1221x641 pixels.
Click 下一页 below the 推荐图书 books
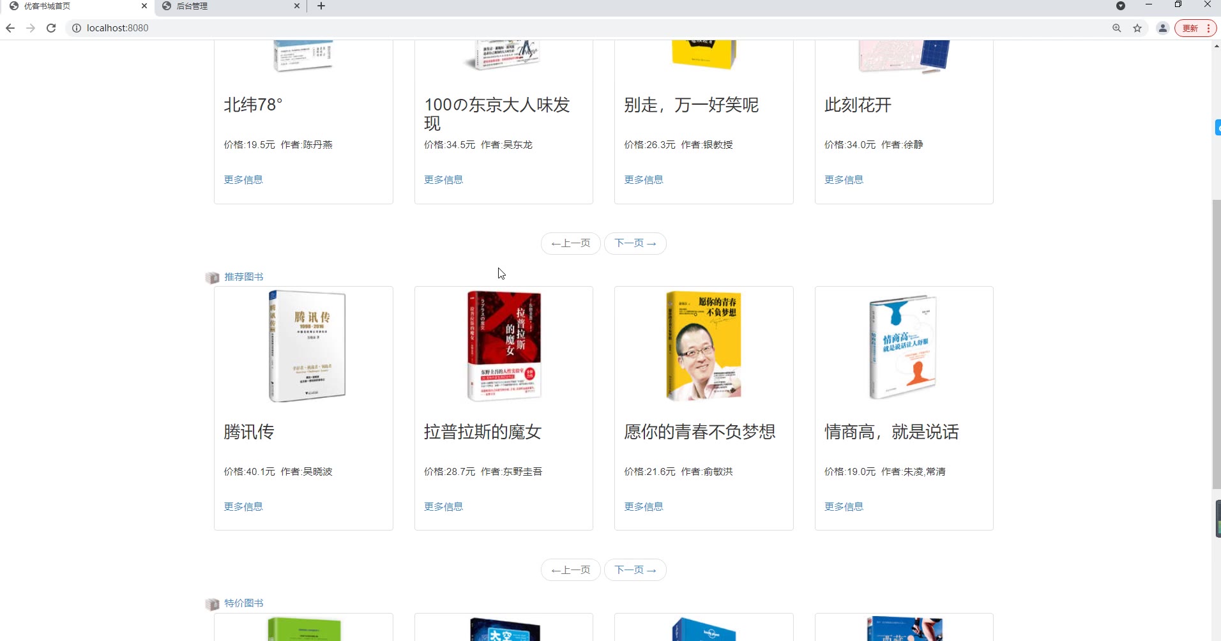point(635,570)
